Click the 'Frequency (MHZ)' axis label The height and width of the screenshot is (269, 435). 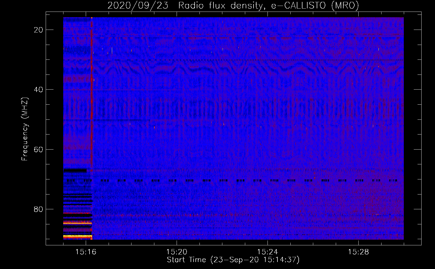pos(25,129)
